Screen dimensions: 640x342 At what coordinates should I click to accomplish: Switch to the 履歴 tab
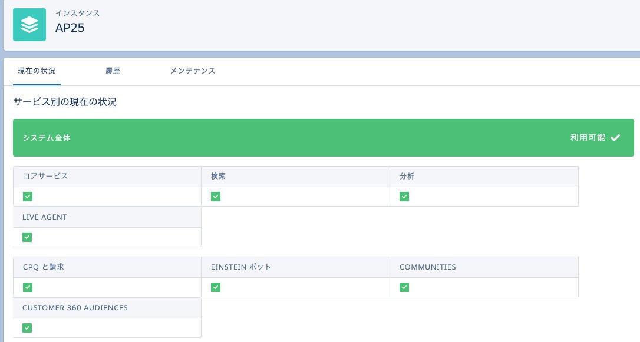click(113, 71)
